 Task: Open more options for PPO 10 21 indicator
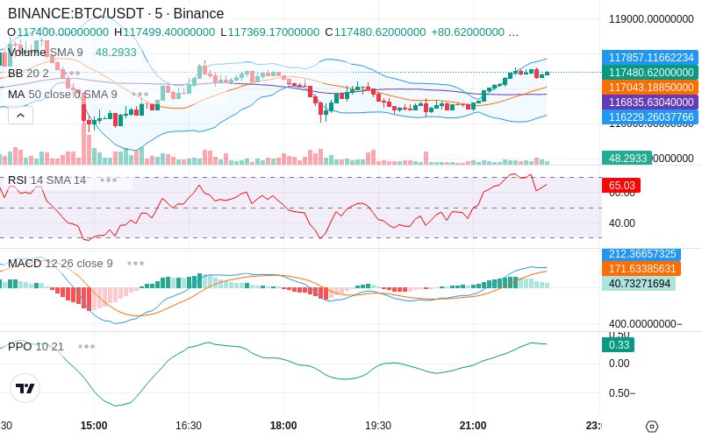(x=86, y=346)
